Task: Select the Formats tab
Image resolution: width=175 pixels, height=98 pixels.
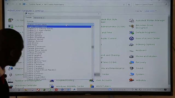Action: pyautogui.click(x=28, y=17)
